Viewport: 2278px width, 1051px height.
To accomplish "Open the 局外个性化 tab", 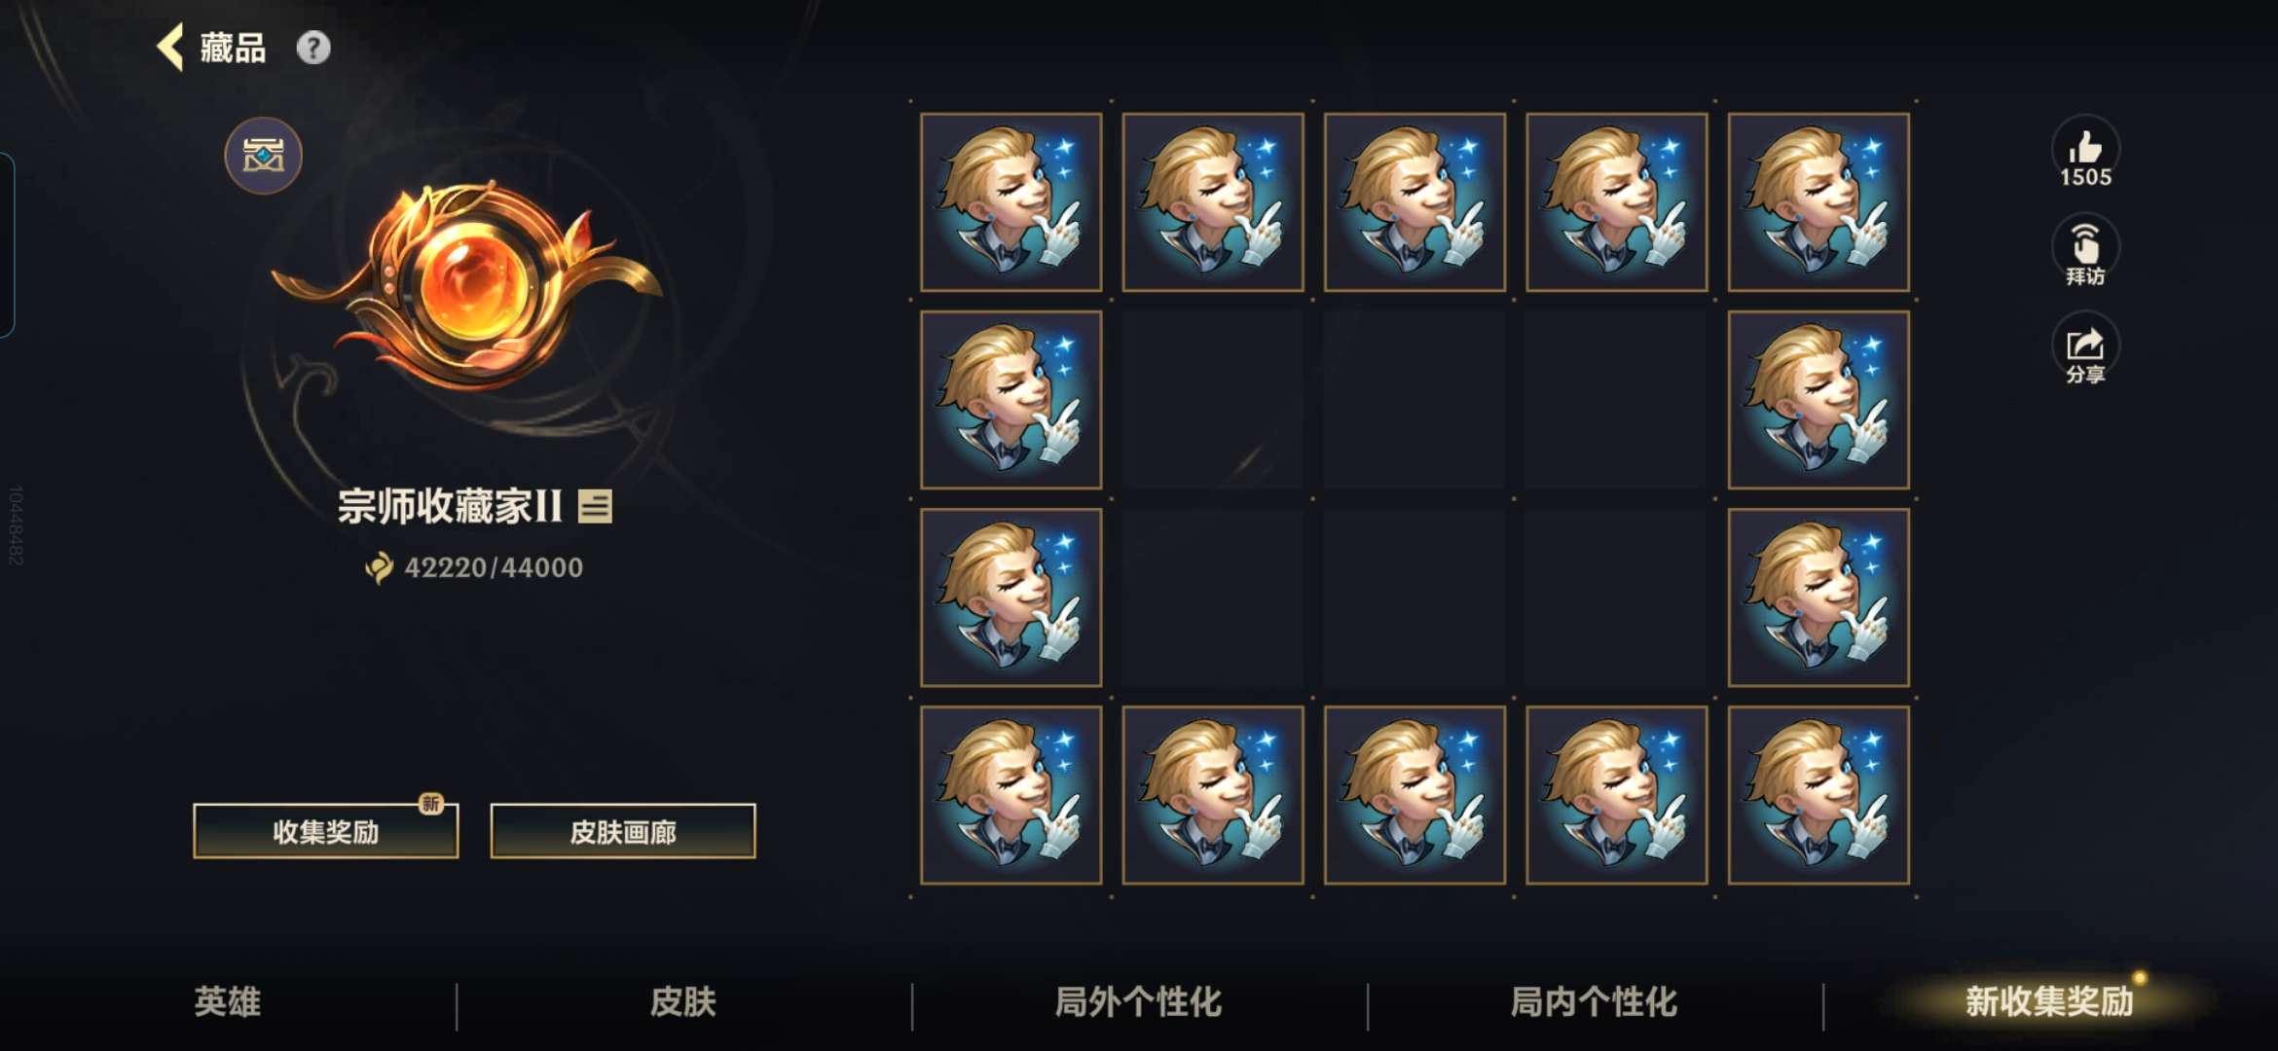I will pos(1139,1001).
